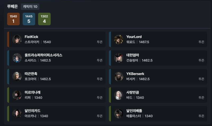Image resolution: width=212 pixels, height=126 pixels.
Task: Click 투존 label on the 미르의나래 card
Action: pos(100,97)
